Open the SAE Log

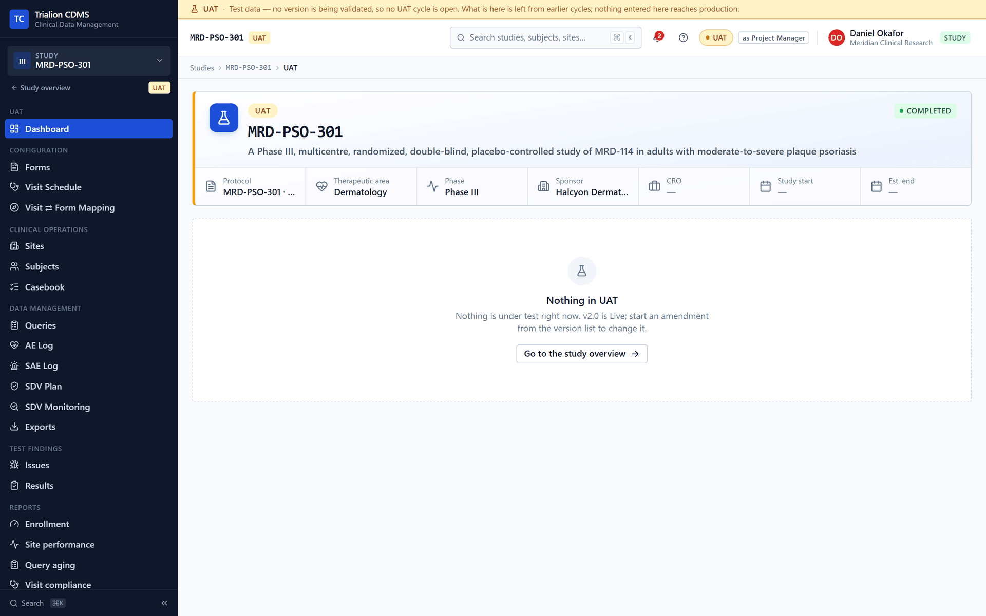click(88, 366)
